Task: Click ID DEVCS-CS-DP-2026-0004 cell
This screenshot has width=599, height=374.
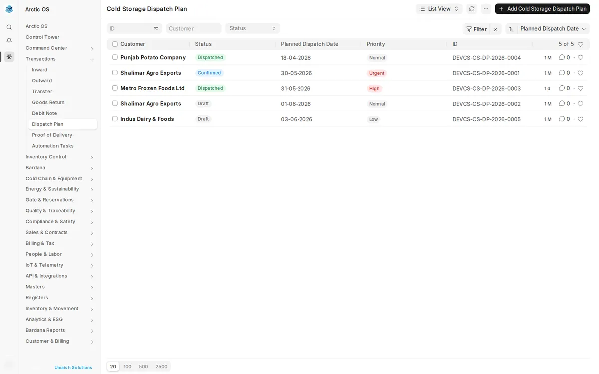Action: tap(486, 58)
